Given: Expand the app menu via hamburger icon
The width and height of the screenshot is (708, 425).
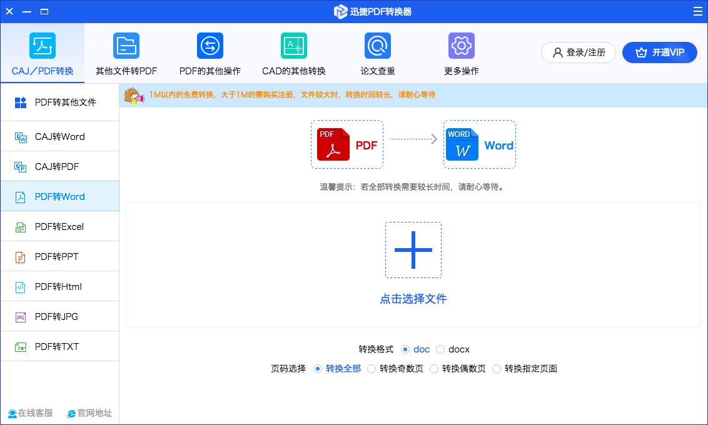Looking at the screenshot, I should [x=697, y=11].
